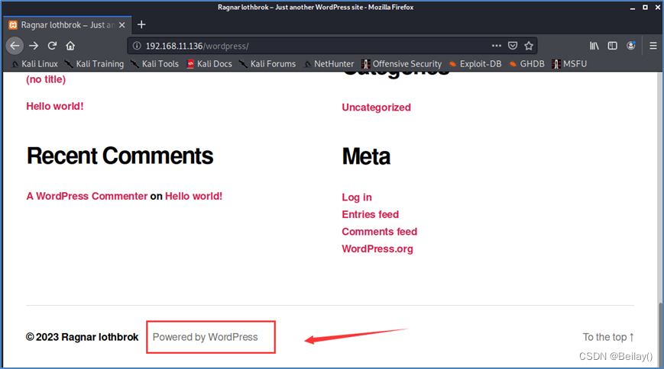Image resolution: width=664 pixels, height=369 pixels.
Task: Open the Exploit-DB bookmark
Action: point(475,64)
